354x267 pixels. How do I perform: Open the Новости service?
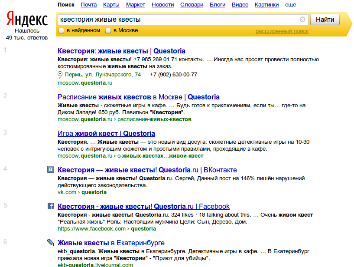tap(162, 5)
